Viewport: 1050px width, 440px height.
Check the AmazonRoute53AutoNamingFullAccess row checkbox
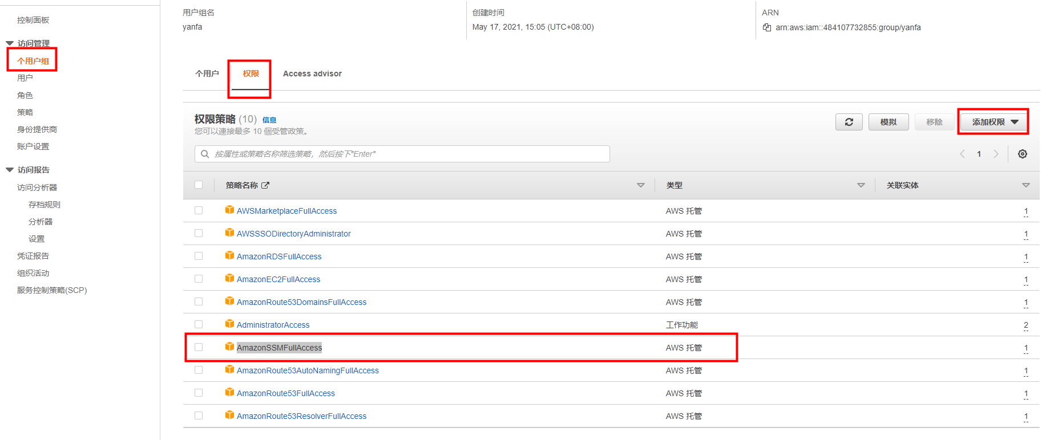tap(199, 370)
